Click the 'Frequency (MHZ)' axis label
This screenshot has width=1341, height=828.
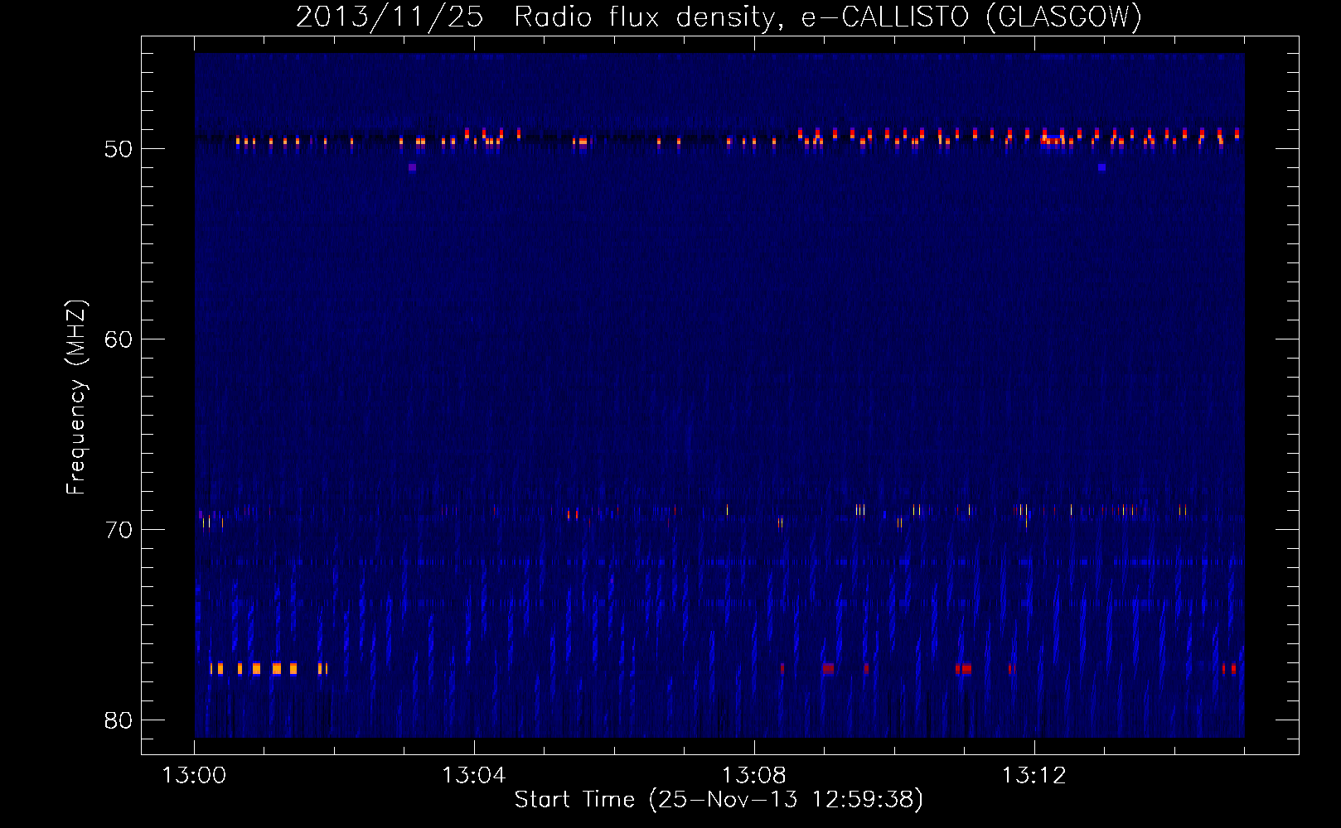pyautogui.click(x=76, y=397)
